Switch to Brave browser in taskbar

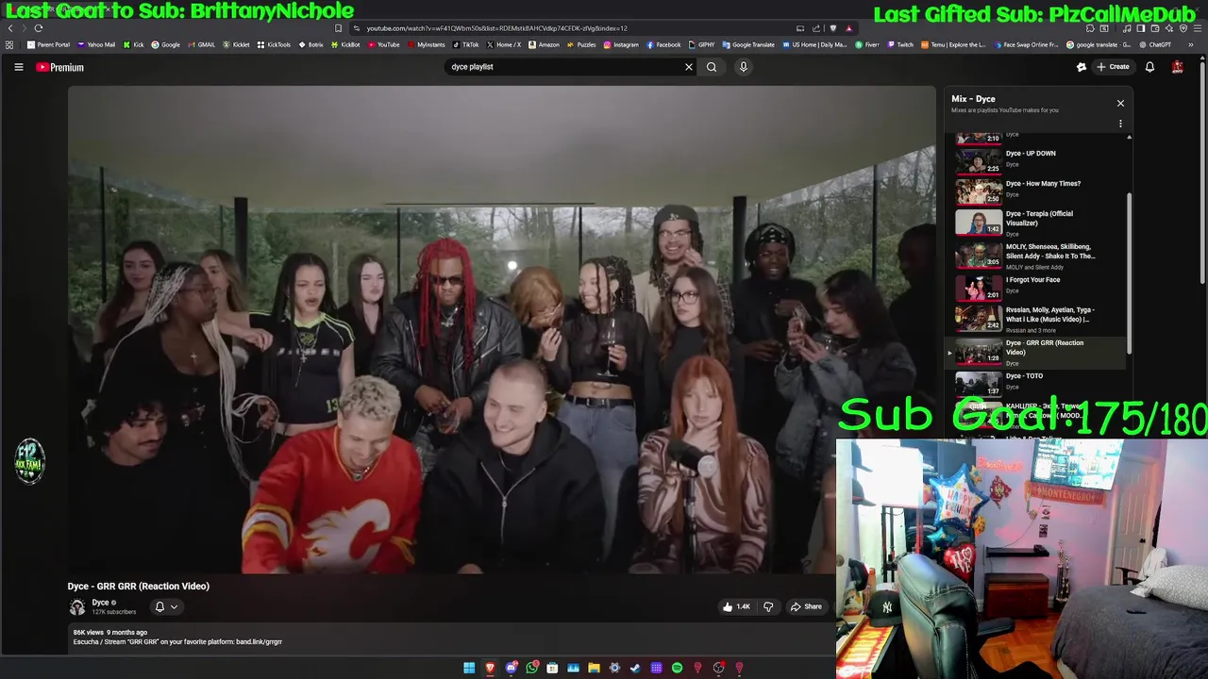[x=490, y=668]
